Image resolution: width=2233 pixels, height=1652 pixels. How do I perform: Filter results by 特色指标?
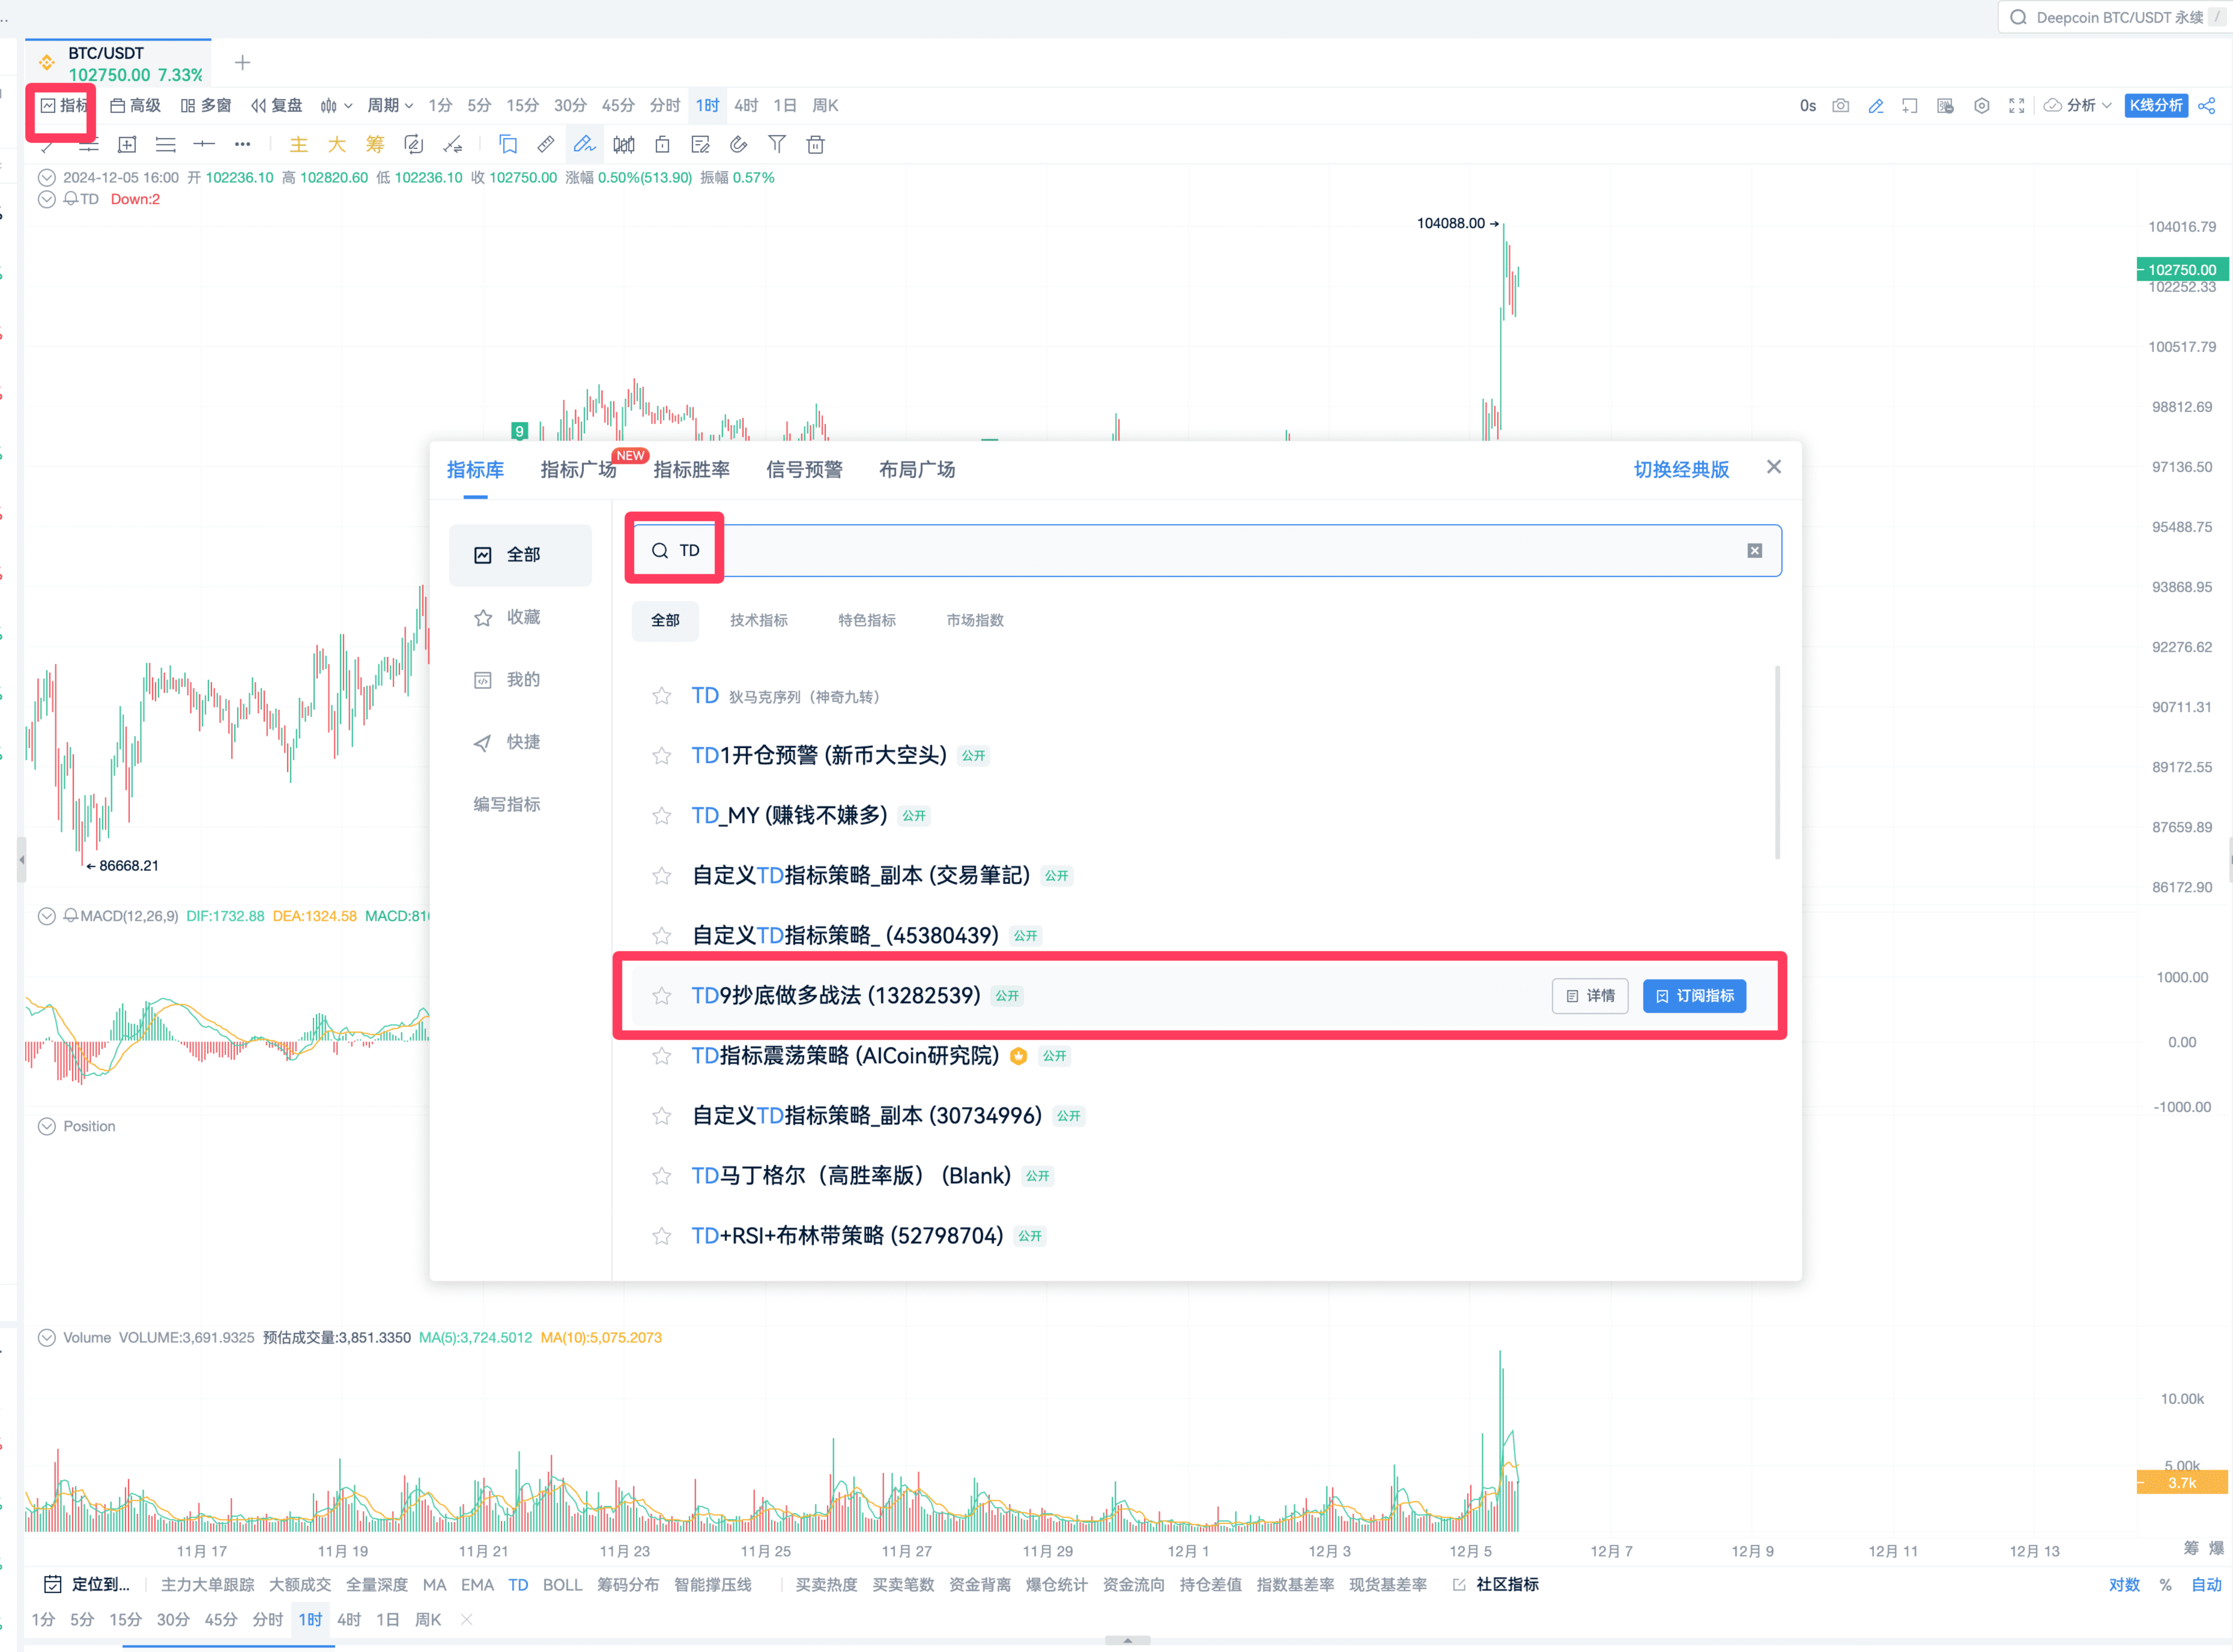pos(867,621)
